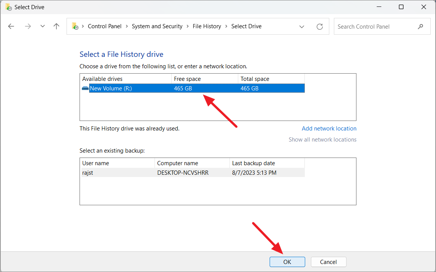
Task: Click Add network location
Action: pyautogui.click(x=329, y=128)
